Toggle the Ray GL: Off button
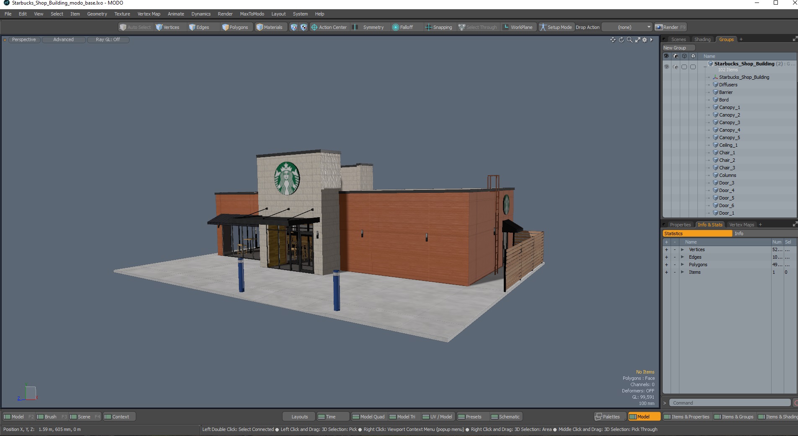This screenshot has width=798, height=436. click(x=108, y=40)
